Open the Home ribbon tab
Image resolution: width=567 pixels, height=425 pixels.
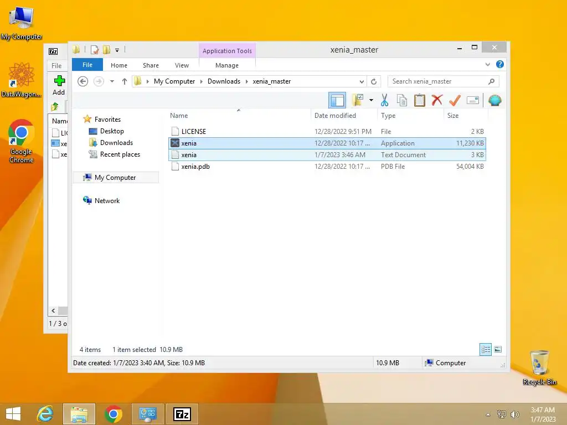pos(119,65)
